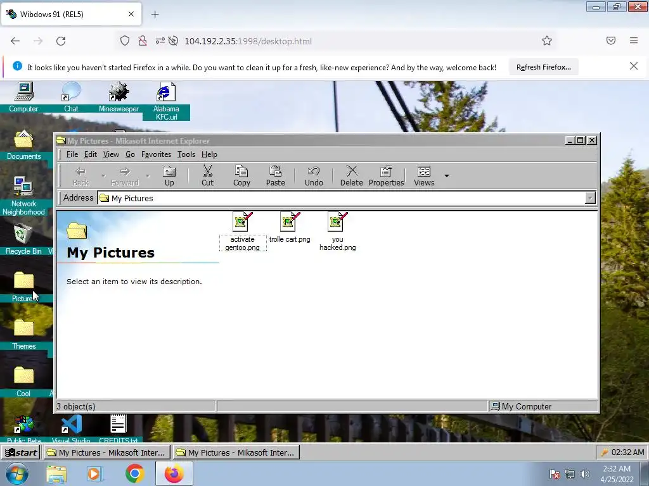Image resolution: width=649 pixels, height=486 pixels.
Task: Open media player from Windows taskbar
Action: tap(95, 473)
